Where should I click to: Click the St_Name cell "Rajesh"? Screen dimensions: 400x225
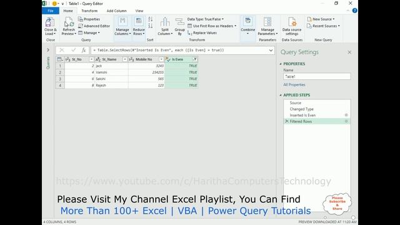click(x=111, y=86)
